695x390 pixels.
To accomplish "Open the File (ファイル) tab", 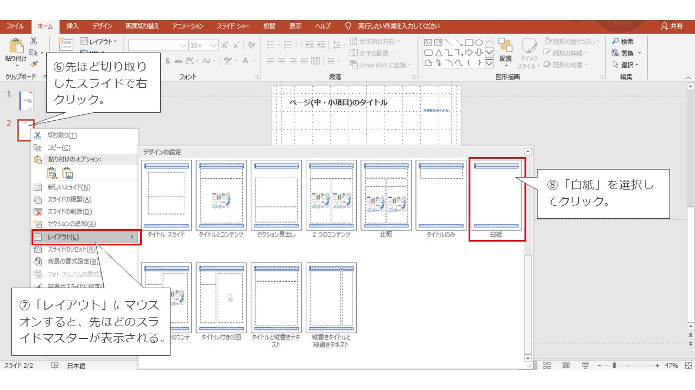I will point(15,26).
